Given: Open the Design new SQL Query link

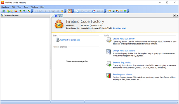Looking at the screenshot, I should coord(124,51).
